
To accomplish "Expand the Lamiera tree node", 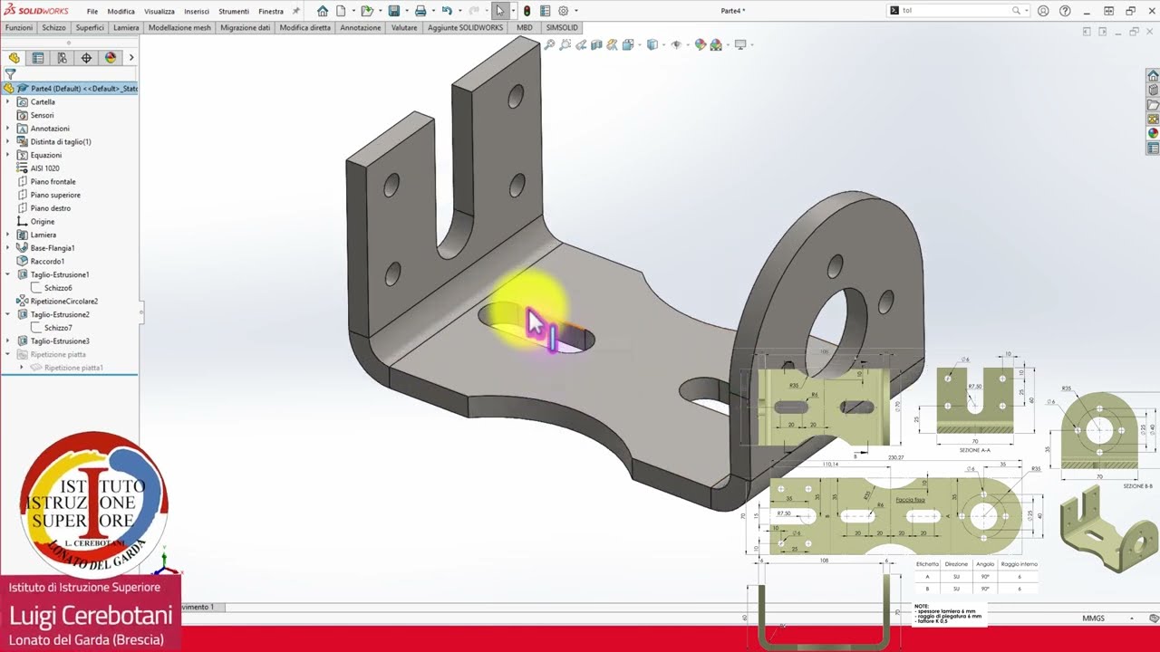I will [8, 235].
